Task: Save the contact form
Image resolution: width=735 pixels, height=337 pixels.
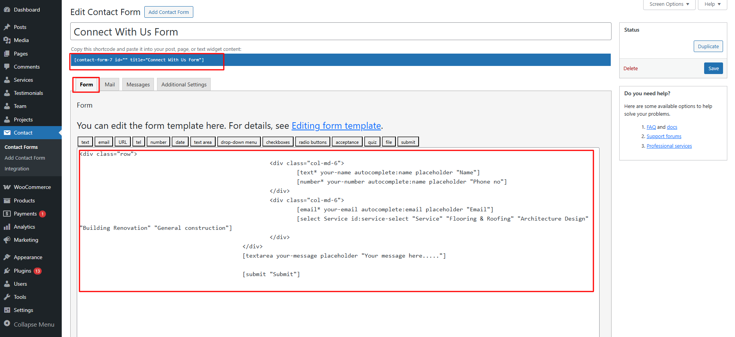Action: pyautogui.click(x=713, y=68)
